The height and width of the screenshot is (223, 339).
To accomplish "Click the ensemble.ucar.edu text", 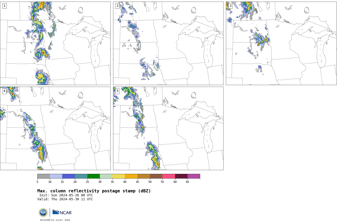I will [55, 220].
